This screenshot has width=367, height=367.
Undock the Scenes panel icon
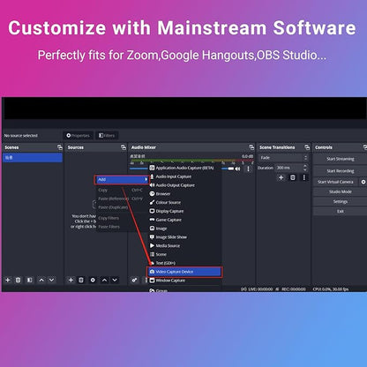click(60, 147)
